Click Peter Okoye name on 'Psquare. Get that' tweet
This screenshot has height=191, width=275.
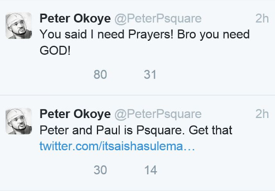75,114
